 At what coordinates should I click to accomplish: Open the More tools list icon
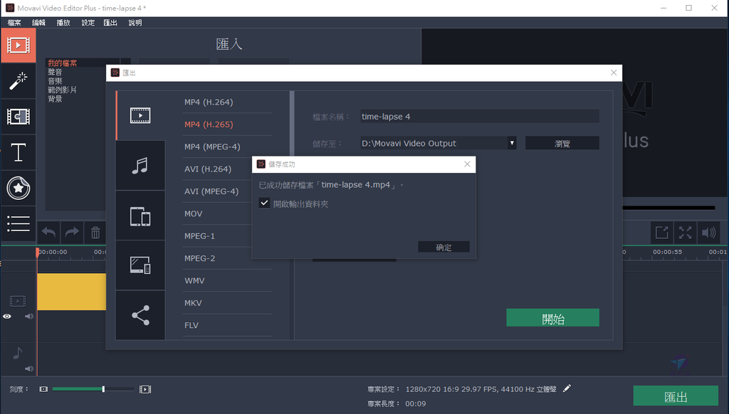click(18, 224)
